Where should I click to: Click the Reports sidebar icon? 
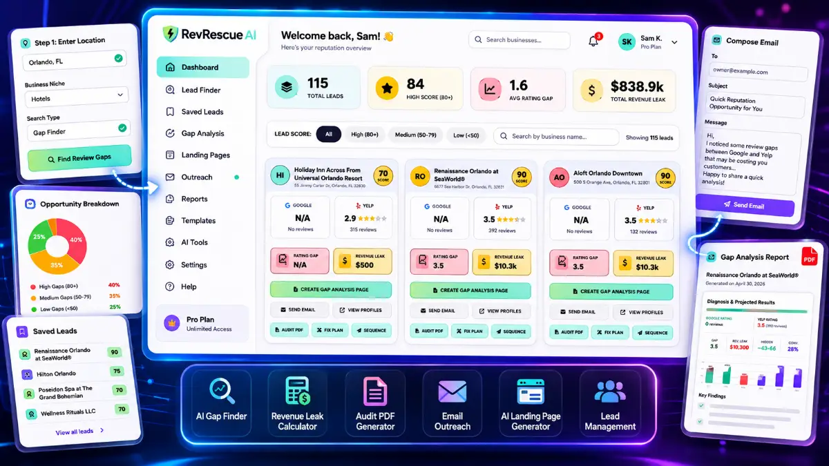point(169,199)
